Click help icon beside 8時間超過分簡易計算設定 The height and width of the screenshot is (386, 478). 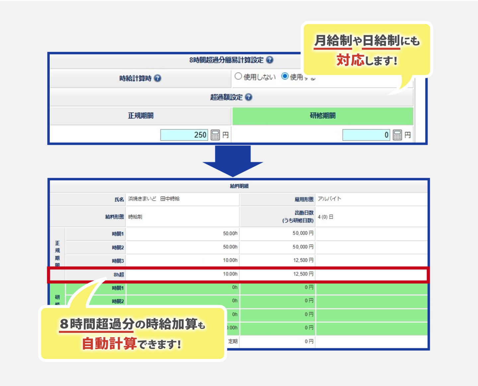(270, 60)
